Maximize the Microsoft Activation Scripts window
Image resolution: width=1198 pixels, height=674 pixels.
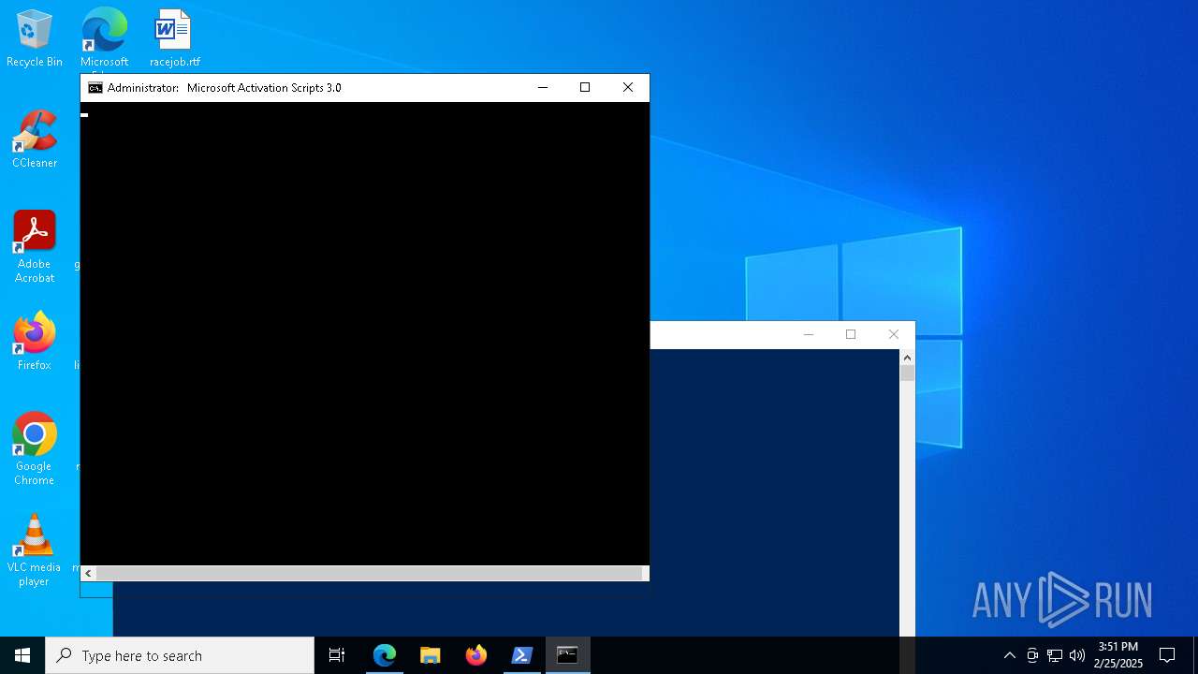tap(585, 88)
